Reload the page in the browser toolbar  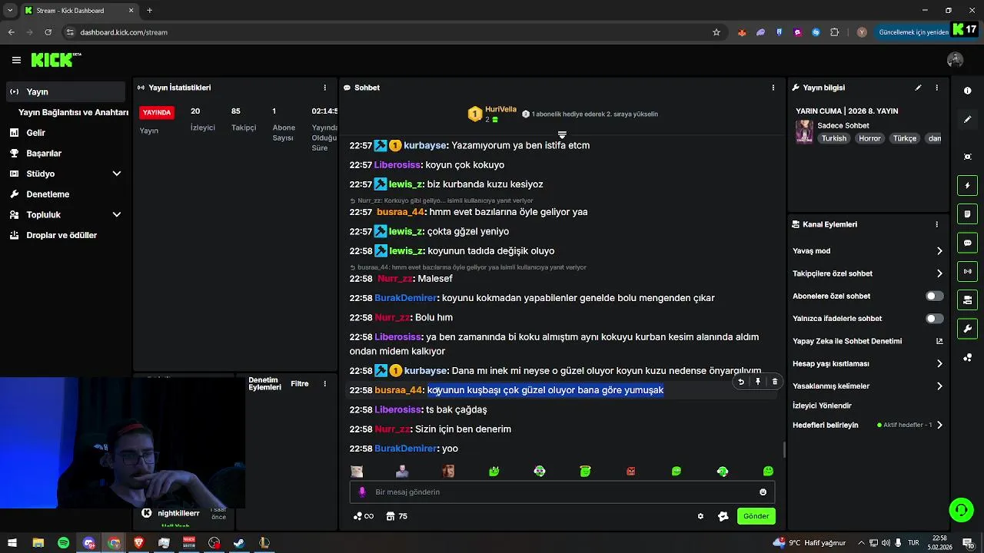(48, 32)
